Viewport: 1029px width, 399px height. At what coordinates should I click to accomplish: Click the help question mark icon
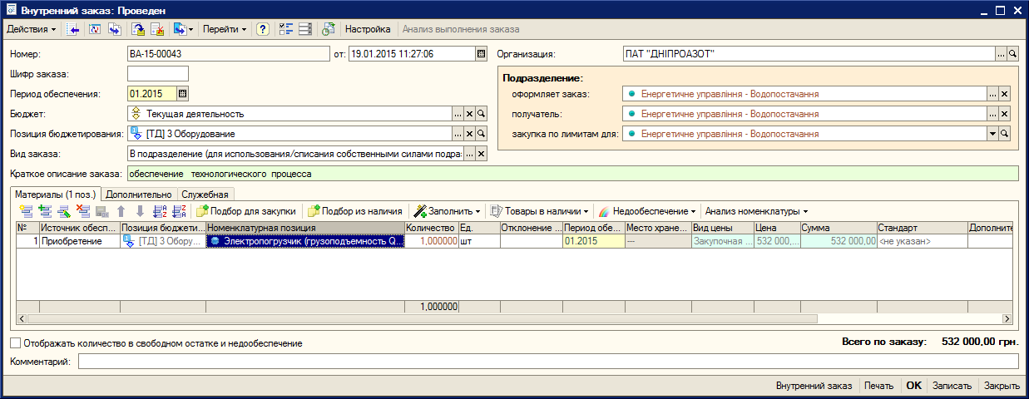[x=263, y=29]
